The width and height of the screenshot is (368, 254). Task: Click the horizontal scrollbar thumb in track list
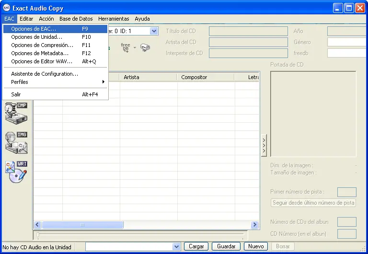pos(82,225)
